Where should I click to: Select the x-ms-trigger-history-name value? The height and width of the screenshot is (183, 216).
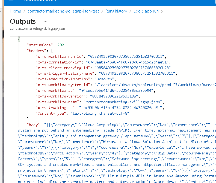137,73
